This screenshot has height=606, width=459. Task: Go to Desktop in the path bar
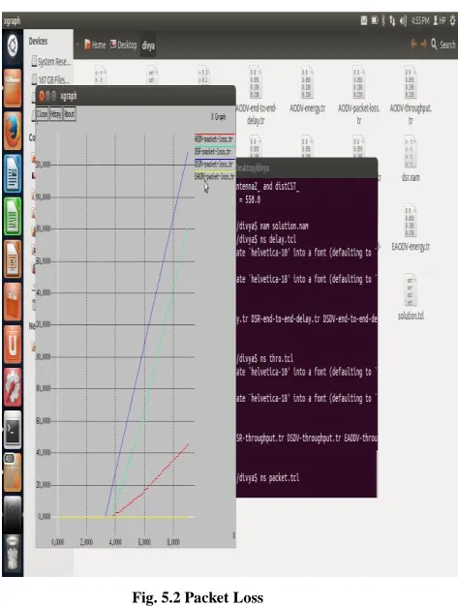124,45
